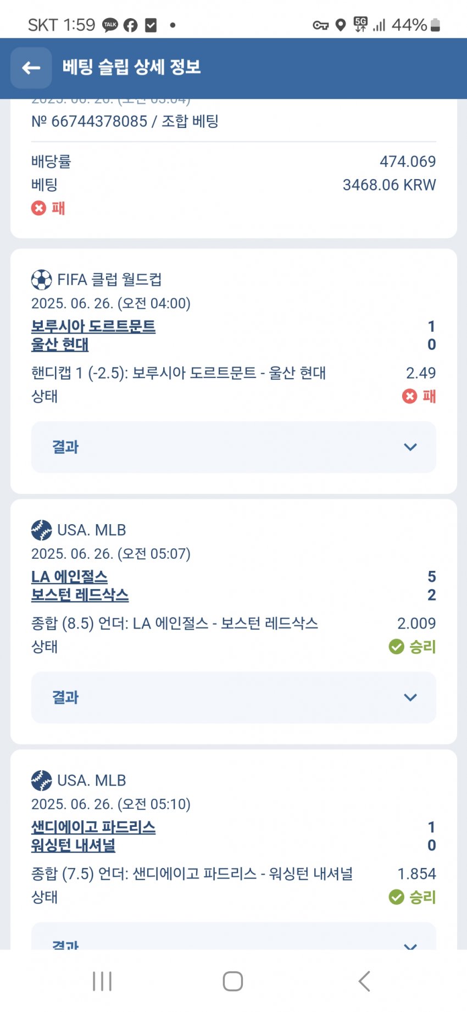Tap the baseball icon above 샌디에이고 파드리스
Image resolution: width=467 pixels, height=1012 pixels.
[42, 780]
